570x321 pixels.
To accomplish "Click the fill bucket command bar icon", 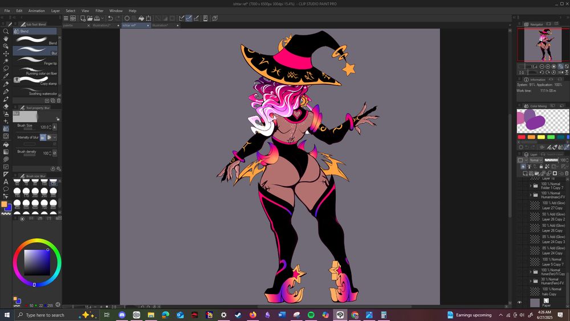I will (x=141, y=18).
